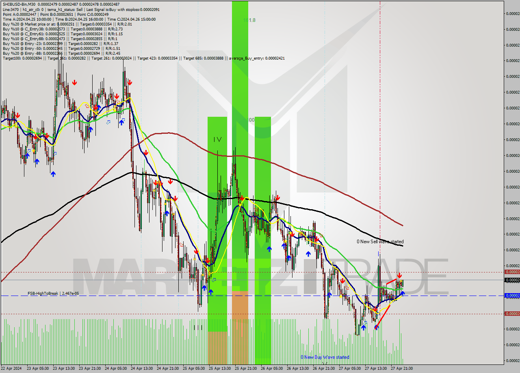Click the 'FSB-HighToBreak | 2.467e-05' label
This screenshot has height=373, width=520.
[x=53, y=293]
